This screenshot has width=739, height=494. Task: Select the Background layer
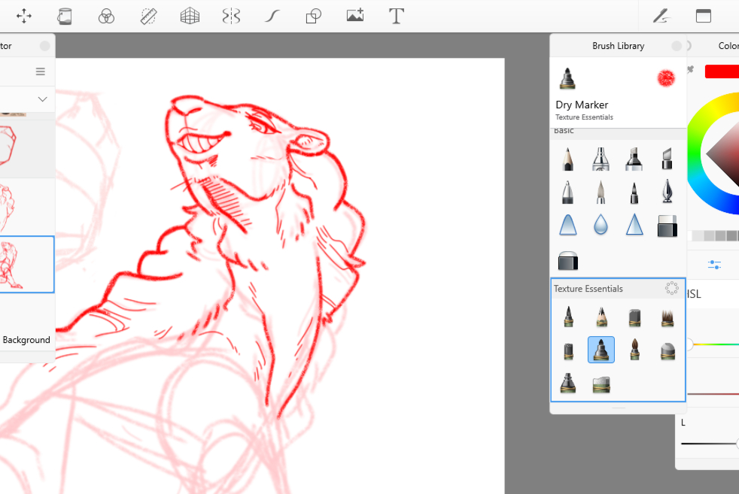click(x=26, y=340)
